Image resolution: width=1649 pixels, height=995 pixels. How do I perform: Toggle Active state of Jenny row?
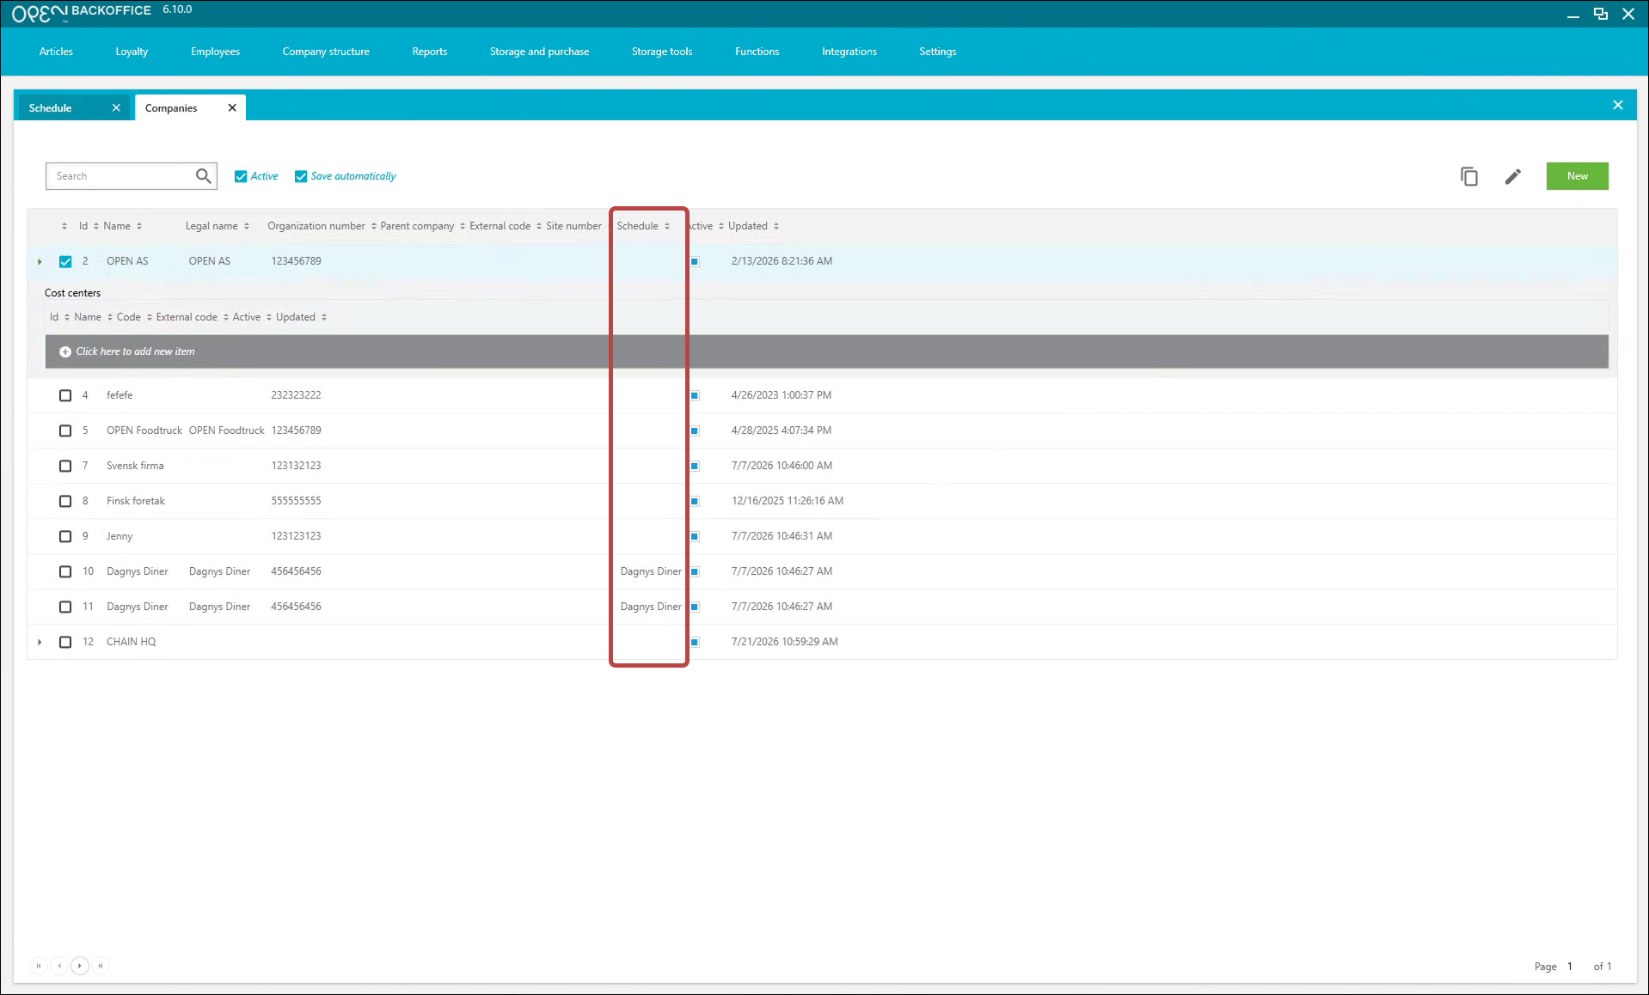pyautogui.click(x=695, y=536)
